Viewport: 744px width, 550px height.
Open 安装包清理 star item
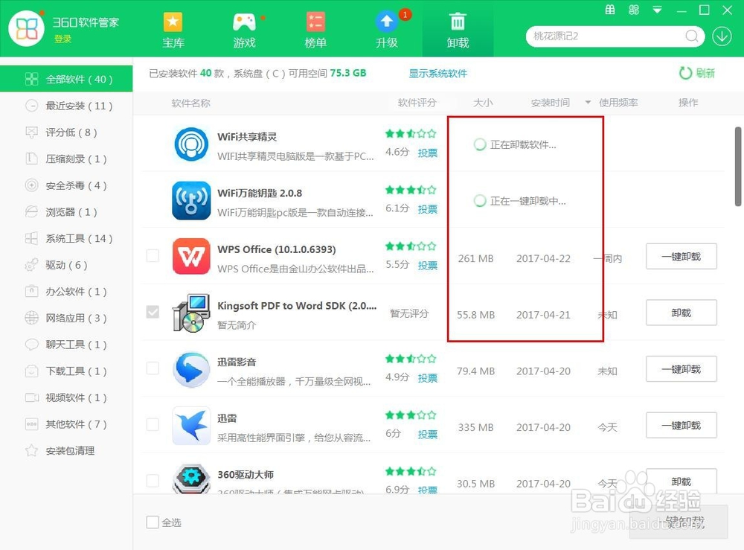(x=66, y=451)
